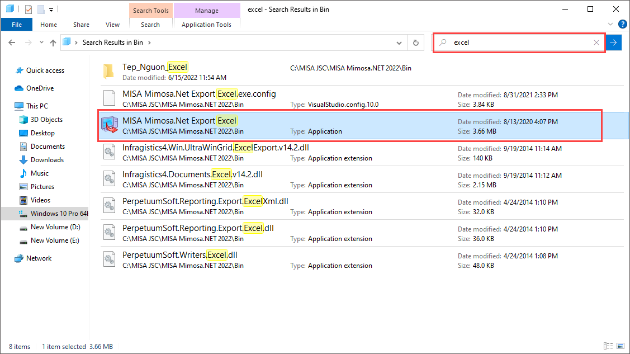This screenshot has height=354, width=630.
Task: Switch to Large icons view layout
Action: [620, 346]
